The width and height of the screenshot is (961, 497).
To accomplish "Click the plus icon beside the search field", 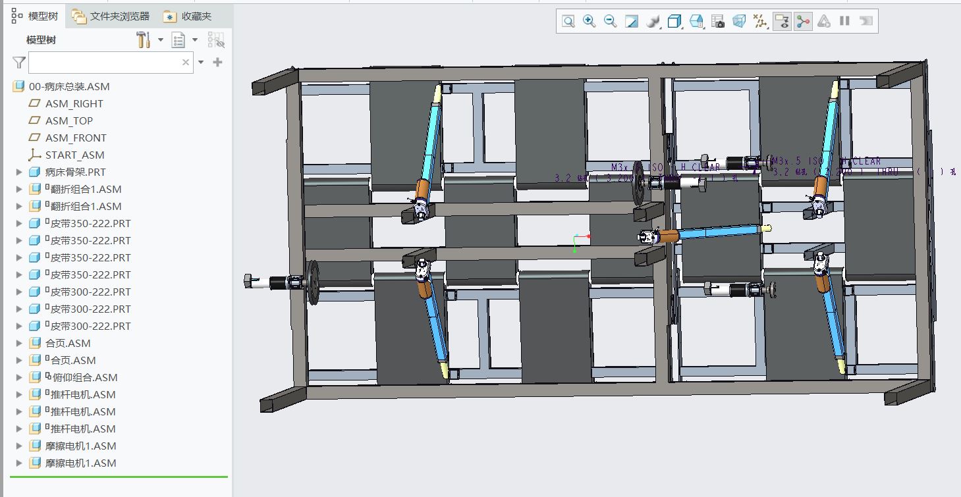I will 218,63.
